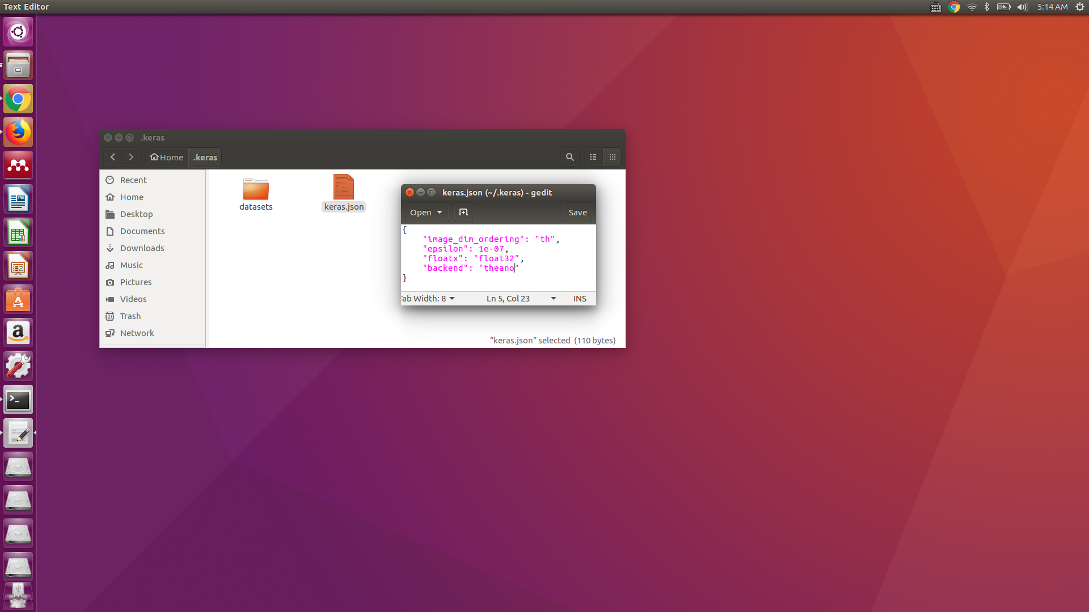Screen dimensions: 1089x612
Task: Open Amazon launcher icon
Action: tap(18, 333)
